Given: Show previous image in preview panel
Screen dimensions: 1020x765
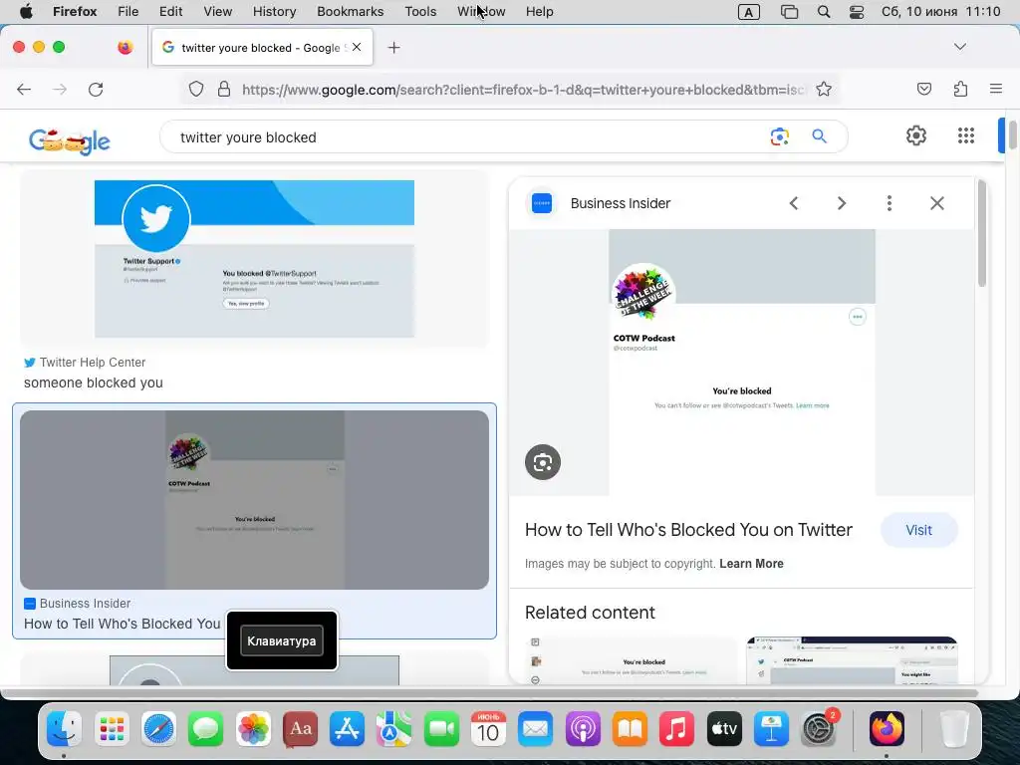Looking at the screenshot, I should pyautogui.click(x=794, y=203).
